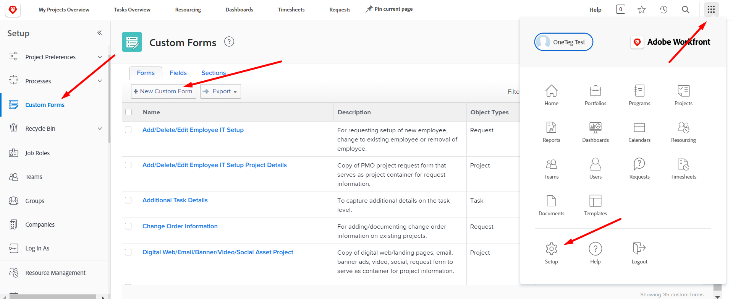This screenshot has height=299, width=733.
Task: Open favorites star icon
Action: 642,10
